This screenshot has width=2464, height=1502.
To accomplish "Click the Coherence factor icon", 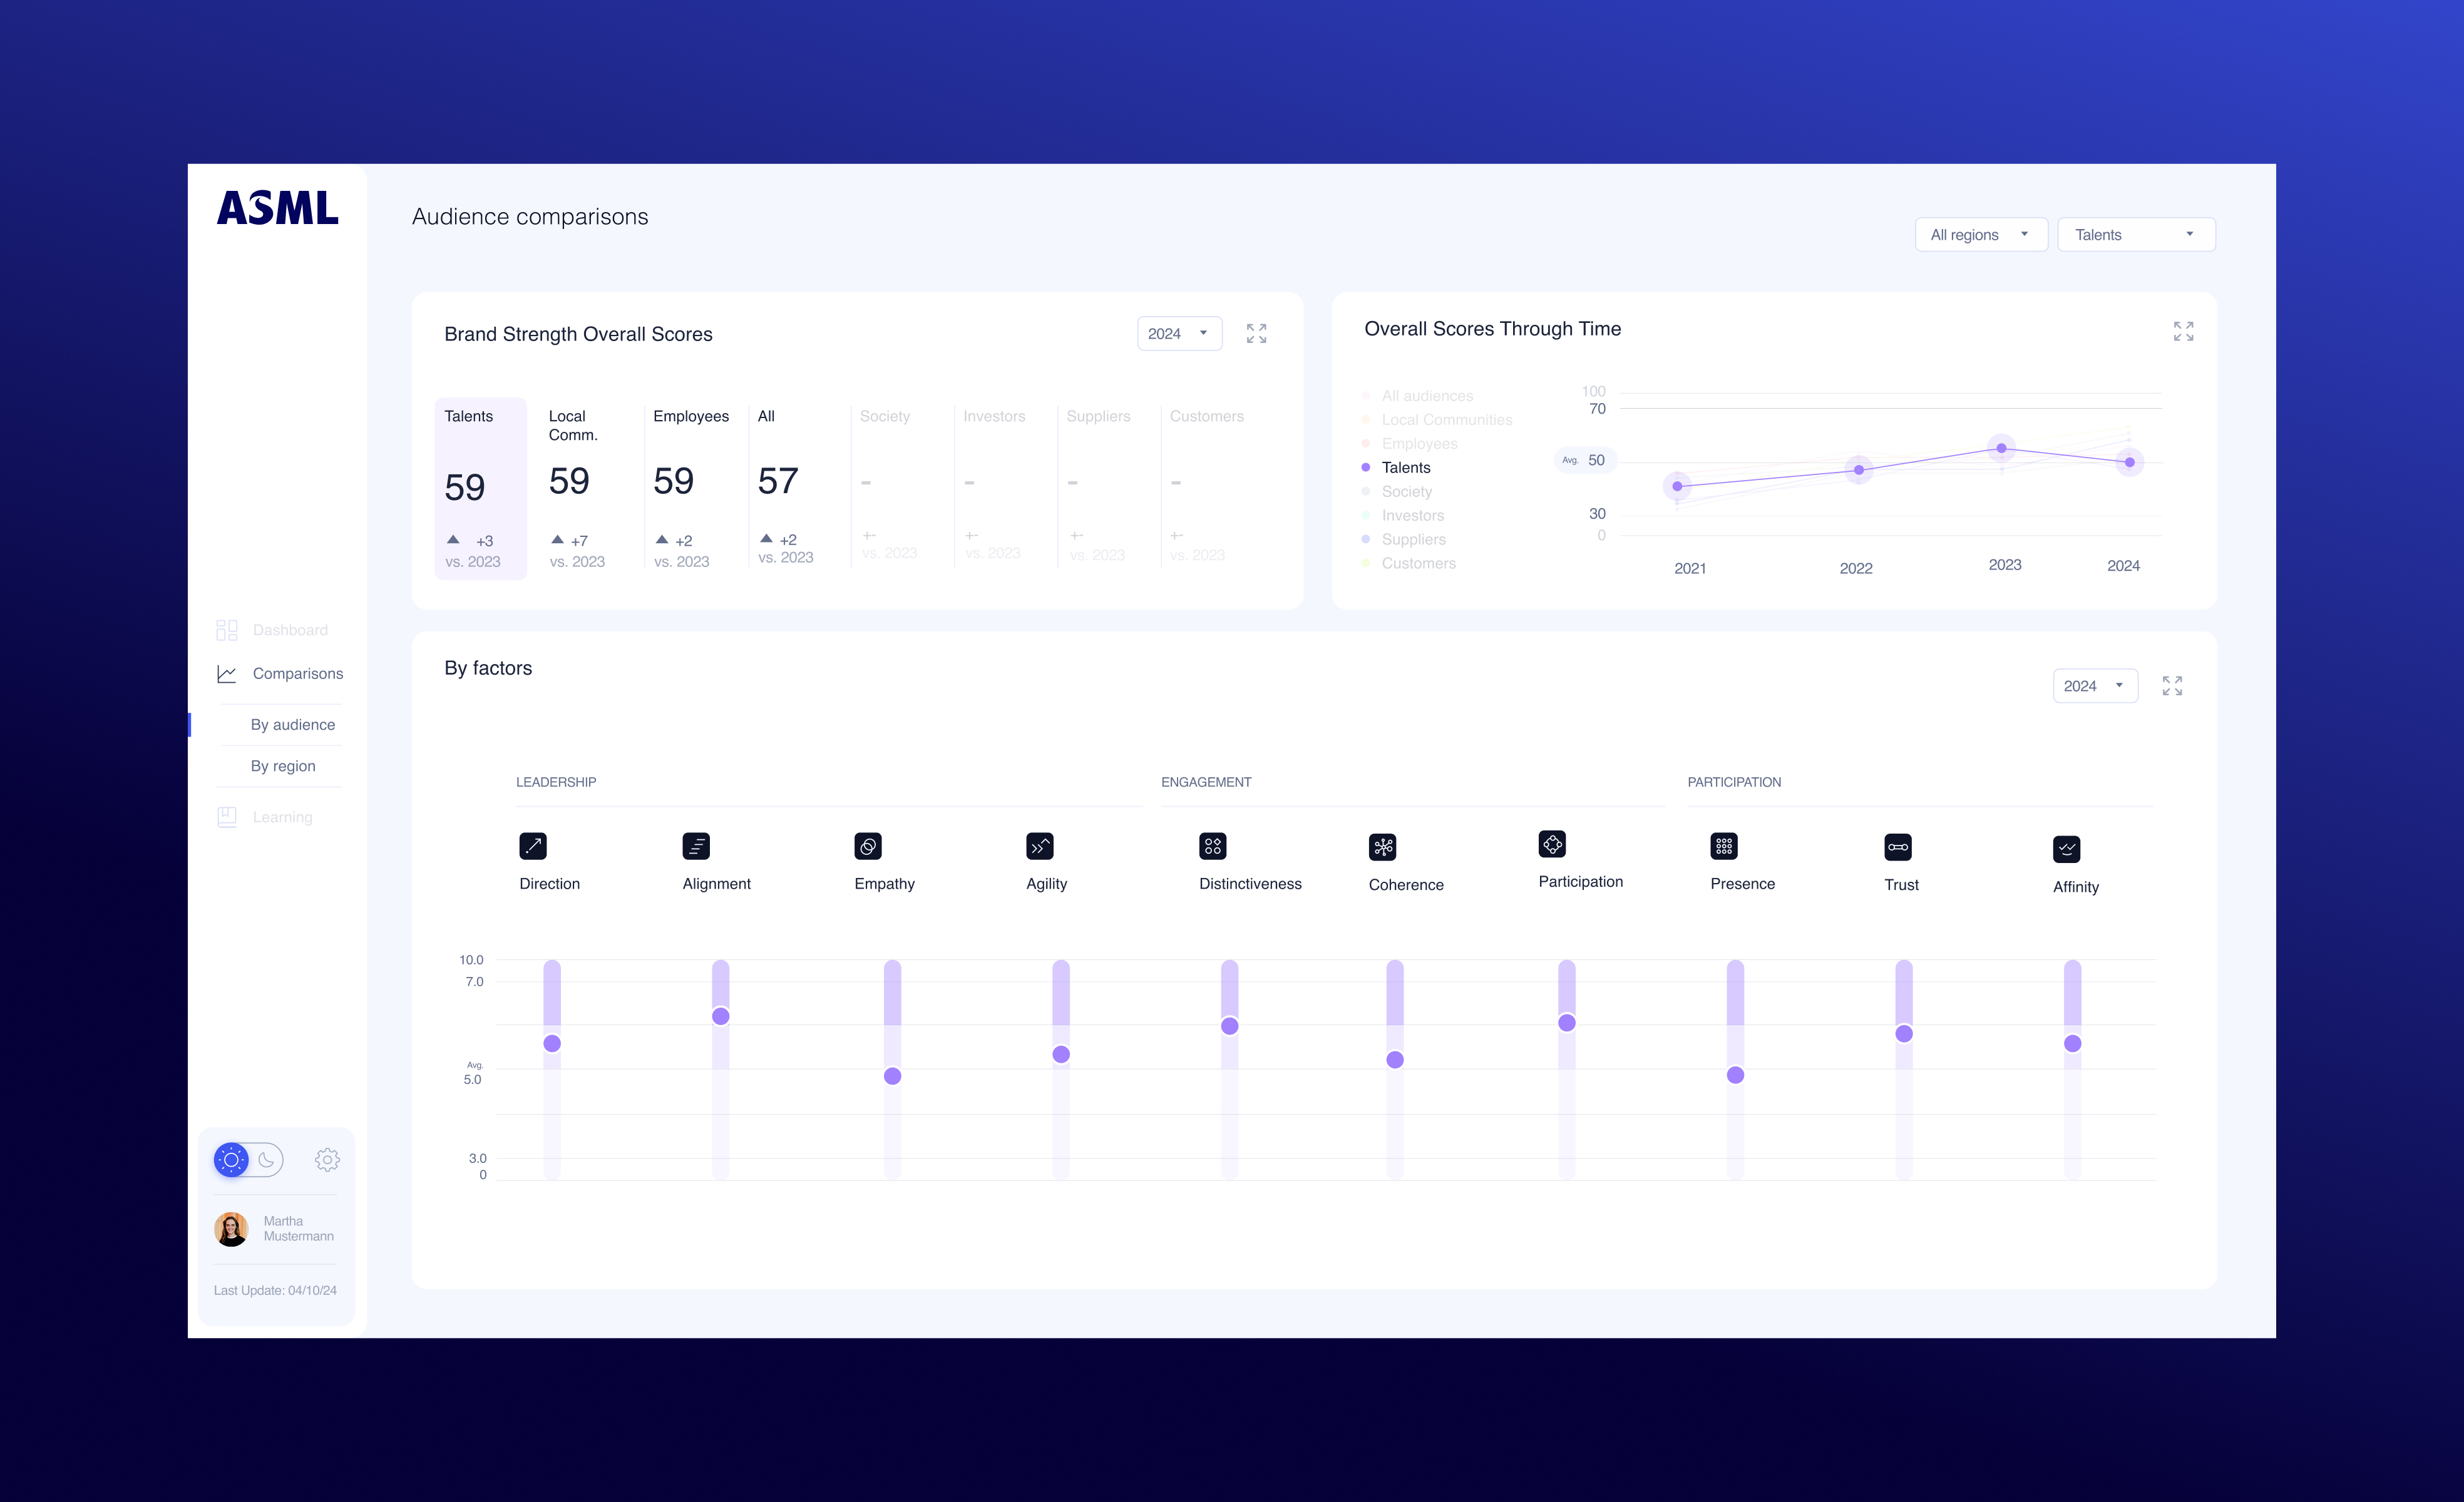I will (1382, 847).
